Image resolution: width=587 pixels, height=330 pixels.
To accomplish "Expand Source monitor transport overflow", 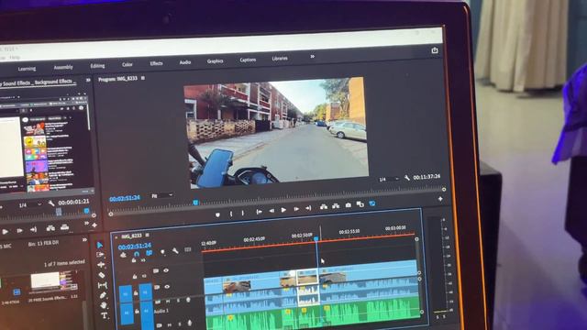I will point(86,223).
